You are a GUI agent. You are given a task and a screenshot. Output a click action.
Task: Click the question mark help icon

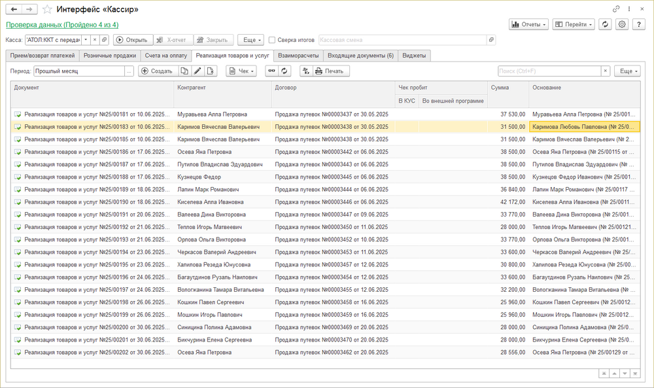[x=639, y=24]
